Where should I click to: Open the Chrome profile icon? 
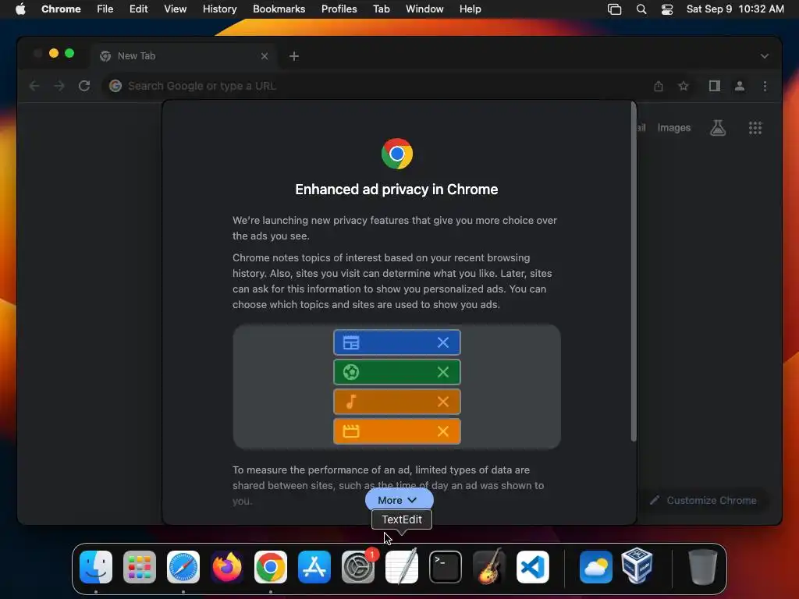[740, 86]
